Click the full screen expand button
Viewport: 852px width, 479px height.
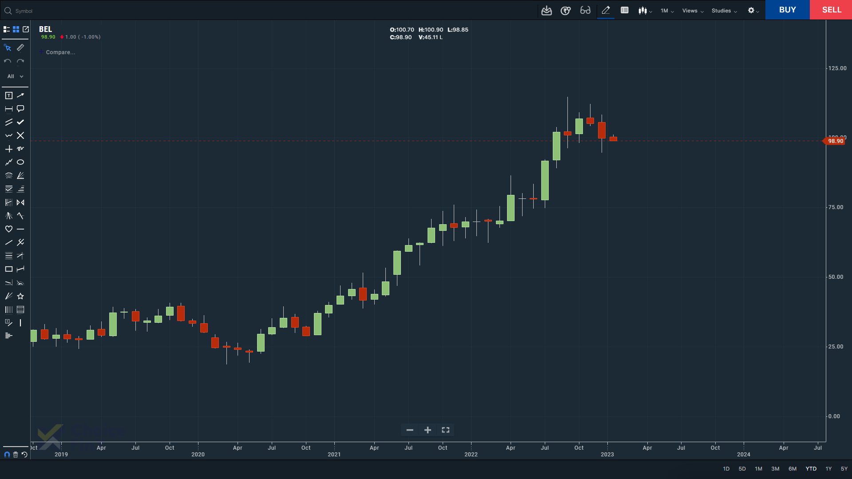click(x=446, y=430)
